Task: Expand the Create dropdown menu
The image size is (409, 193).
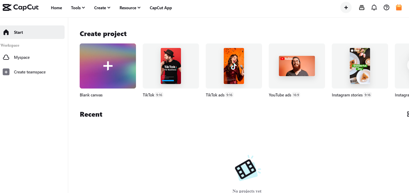Action: (102, 8)
